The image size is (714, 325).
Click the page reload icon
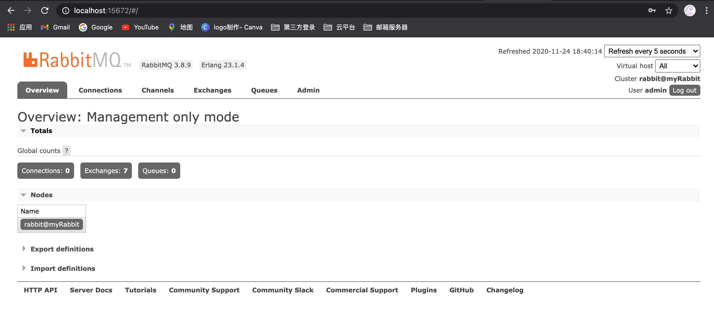(x=45, y=11)
